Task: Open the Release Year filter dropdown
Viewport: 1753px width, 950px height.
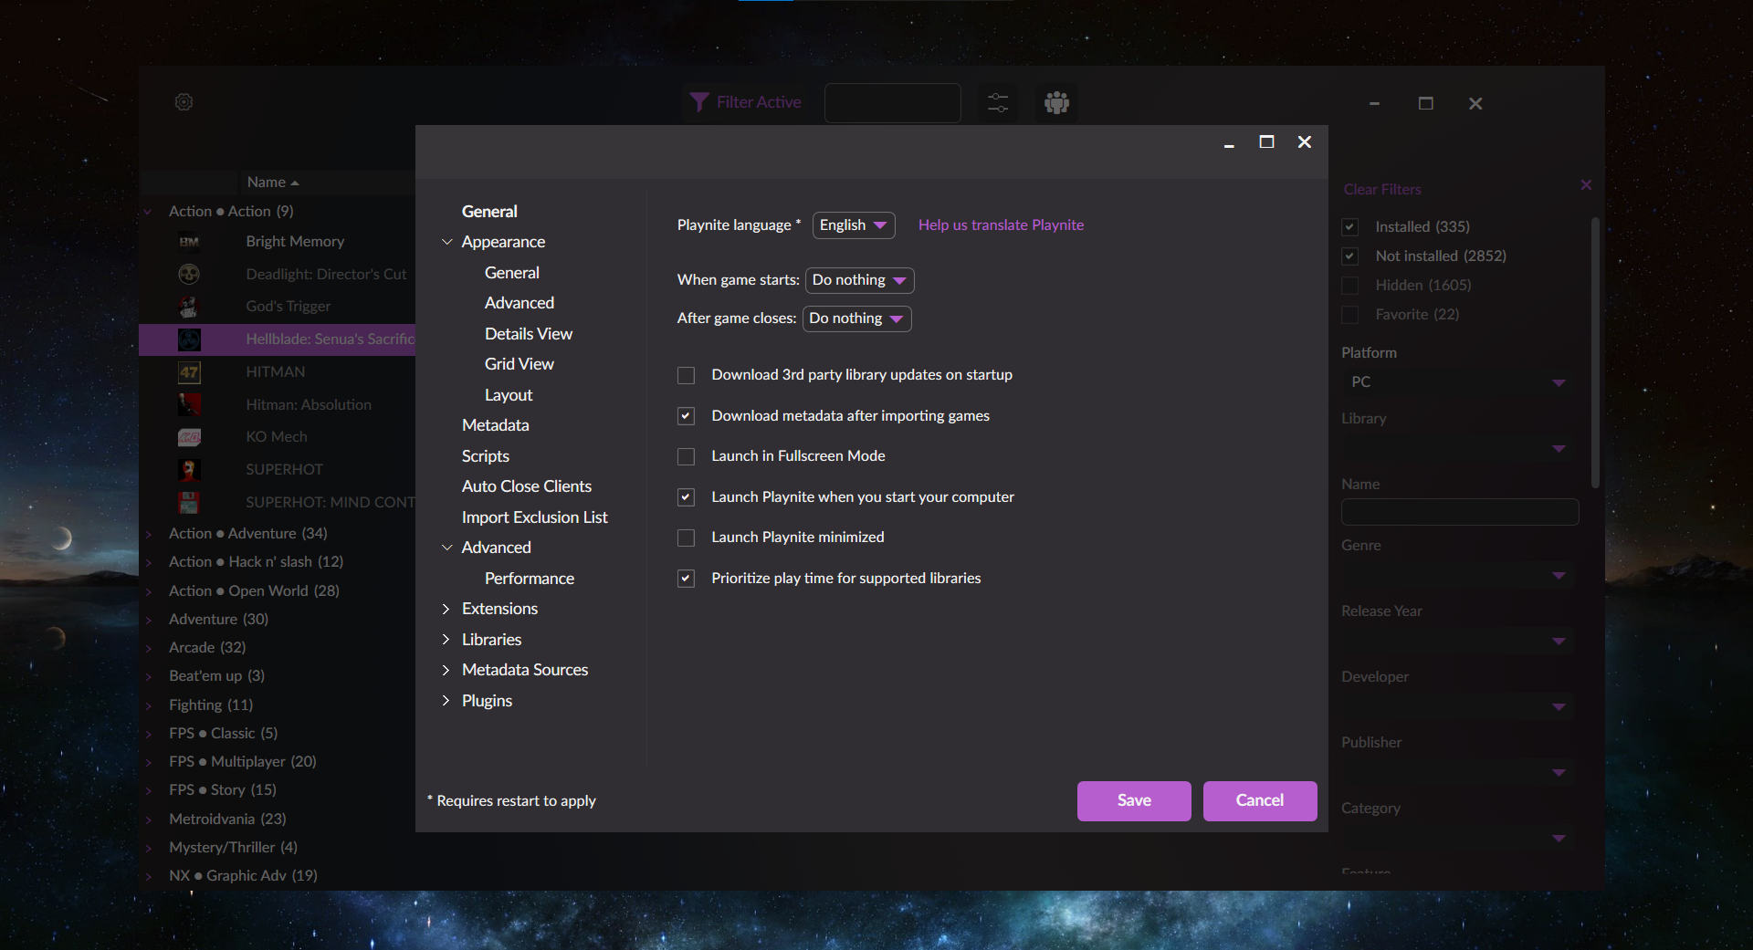Action: point(1459,641)
